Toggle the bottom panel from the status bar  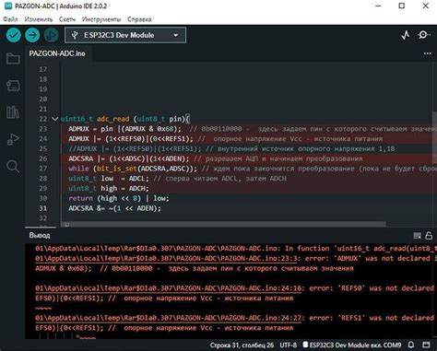[x=426, y=345]
